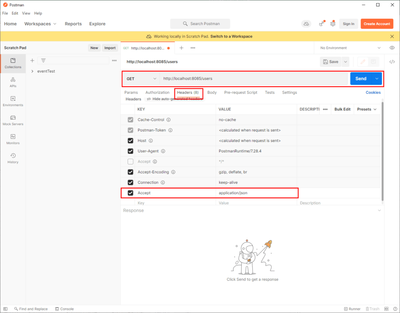Uncheck the Host header checkbox
Image resolution: width=400 pixels, height=313 pixels.
pos(130,141)
